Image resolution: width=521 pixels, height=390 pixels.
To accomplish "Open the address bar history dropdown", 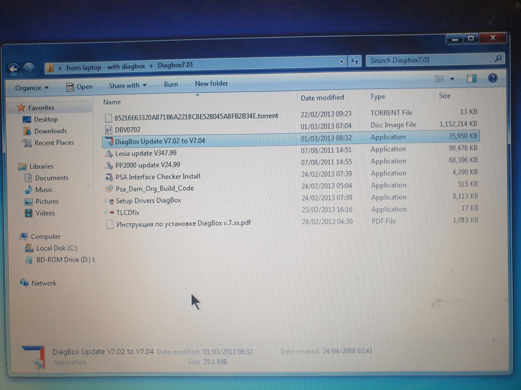I will (x=341, y=61).
